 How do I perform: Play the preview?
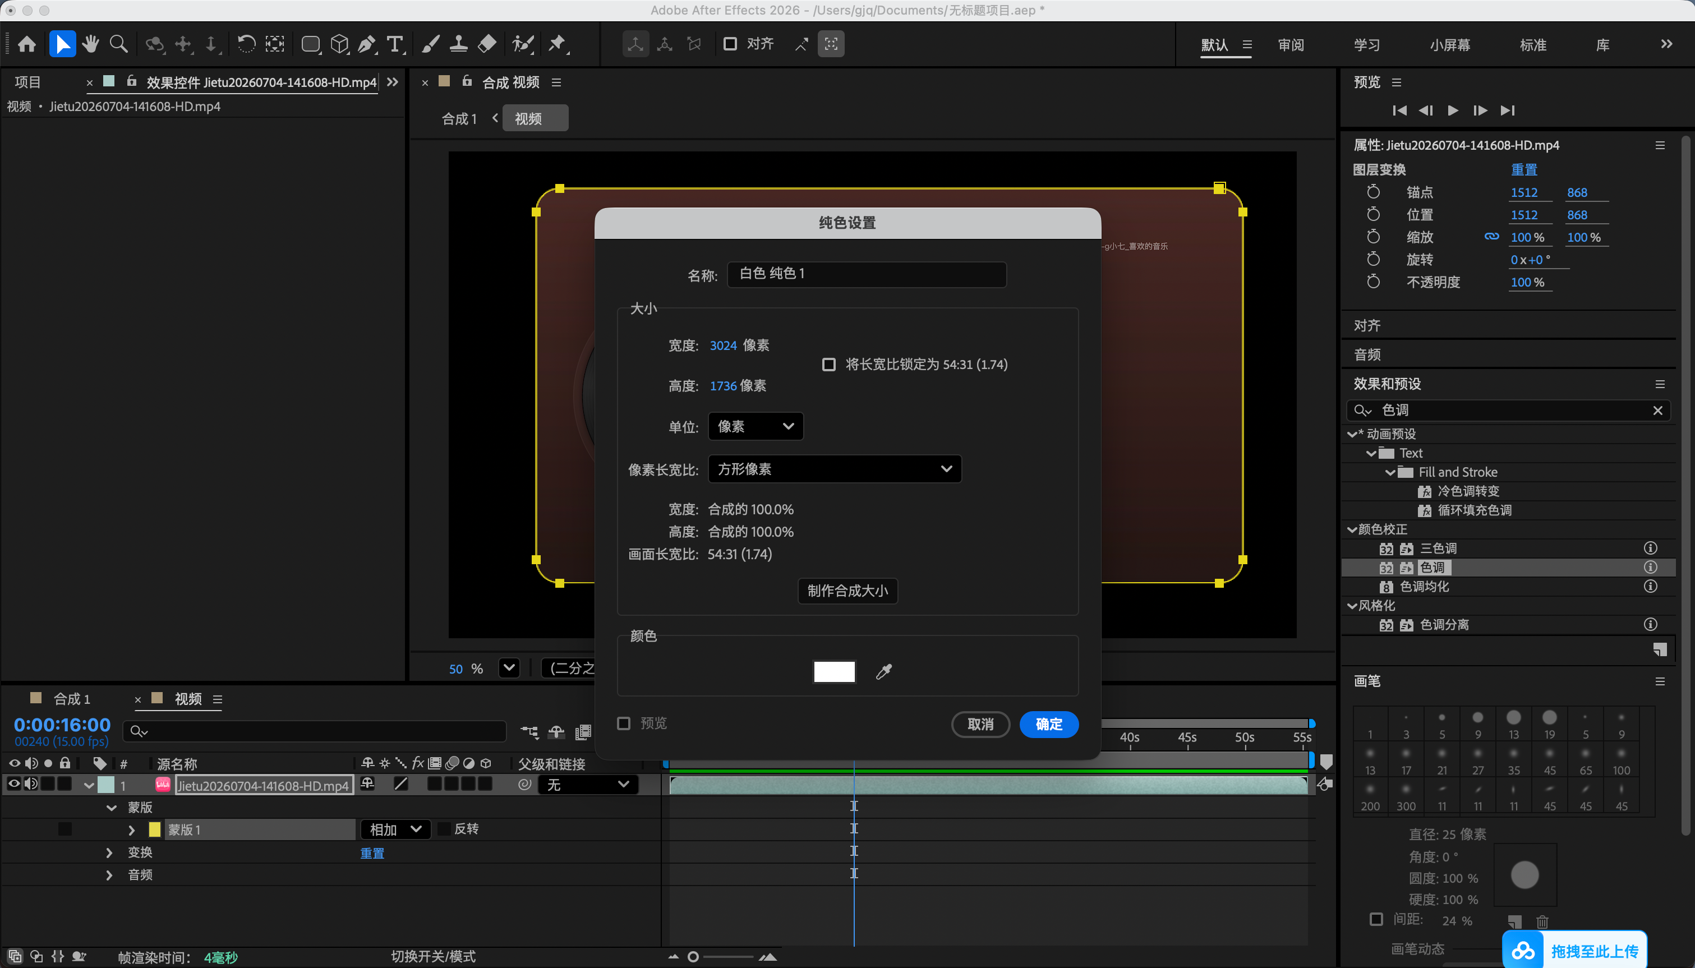(1452, 110)
